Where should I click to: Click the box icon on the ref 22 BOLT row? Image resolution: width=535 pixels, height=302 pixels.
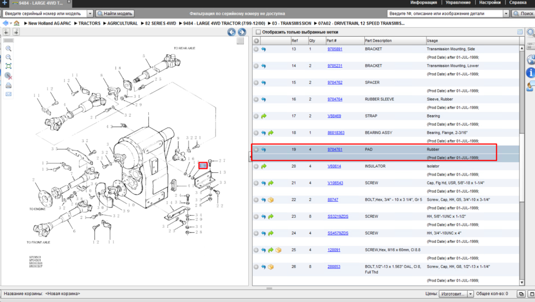[x=271, y=200]
